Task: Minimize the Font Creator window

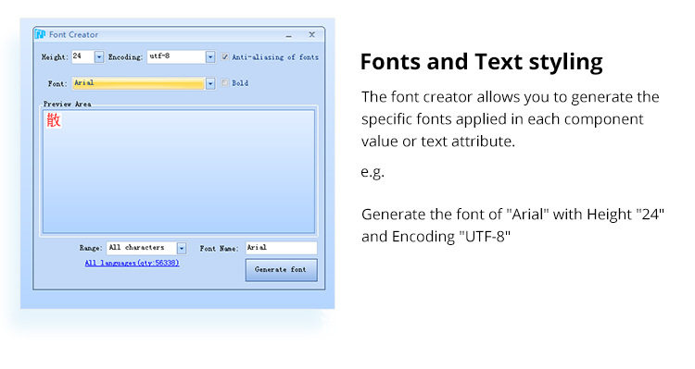Action: pyautogui.click(x=289, y=35)
